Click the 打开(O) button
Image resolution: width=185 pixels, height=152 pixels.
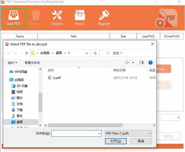[116, 141]
